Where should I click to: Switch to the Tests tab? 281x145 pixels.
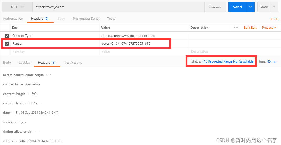tap(111, 19)
